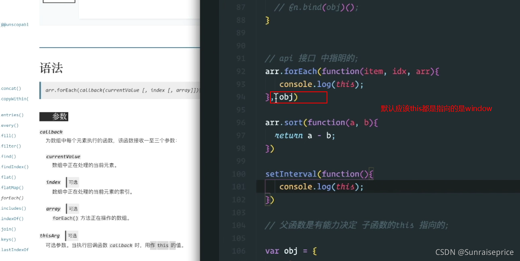
Task: Open the flatMap() method link
Action: pos(12,187)
